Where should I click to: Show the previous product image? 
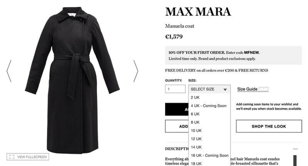point(9,71)
